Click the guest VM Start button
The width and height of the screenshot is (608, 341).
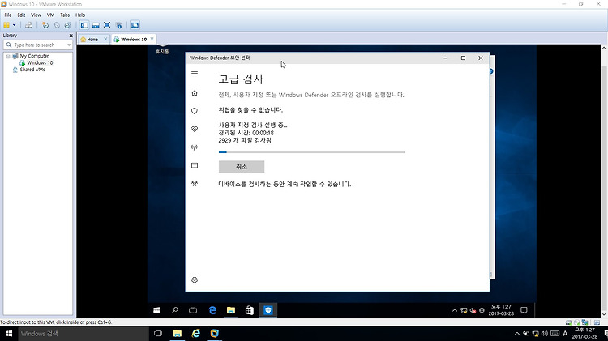click(156, 310)
